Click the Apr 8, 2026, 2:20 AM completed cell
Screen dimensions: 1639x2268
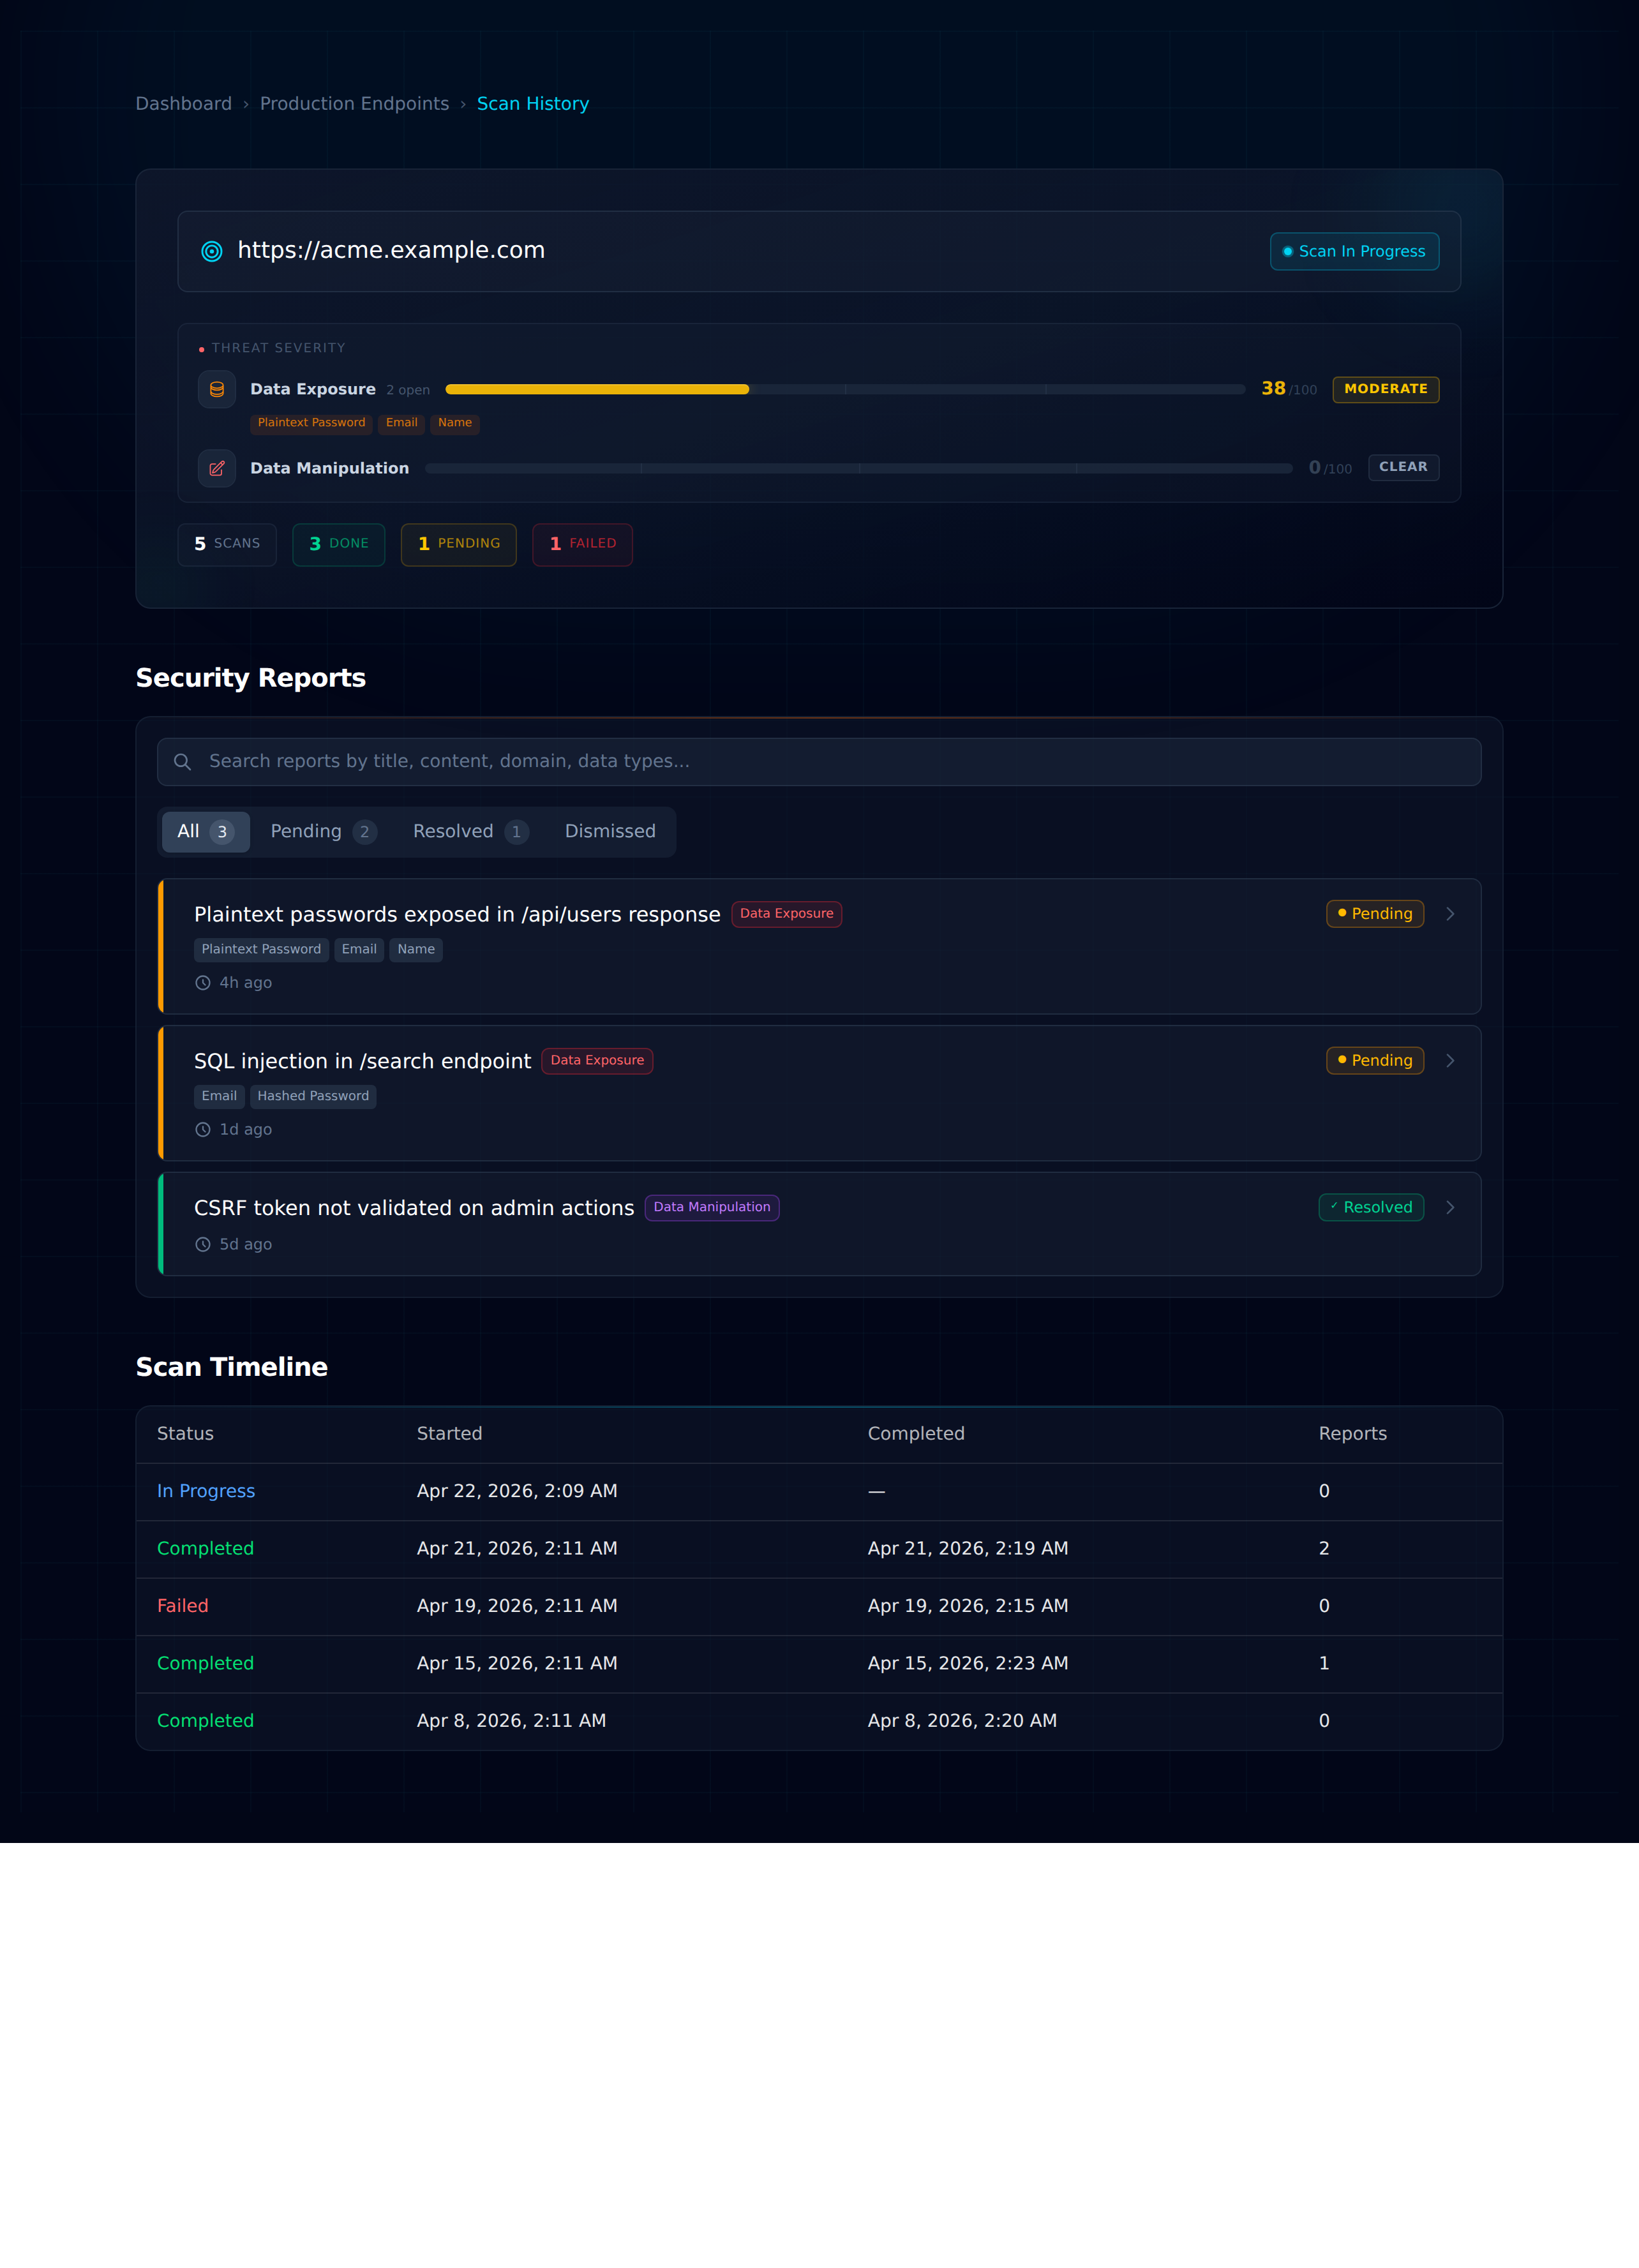(962, 1721)
